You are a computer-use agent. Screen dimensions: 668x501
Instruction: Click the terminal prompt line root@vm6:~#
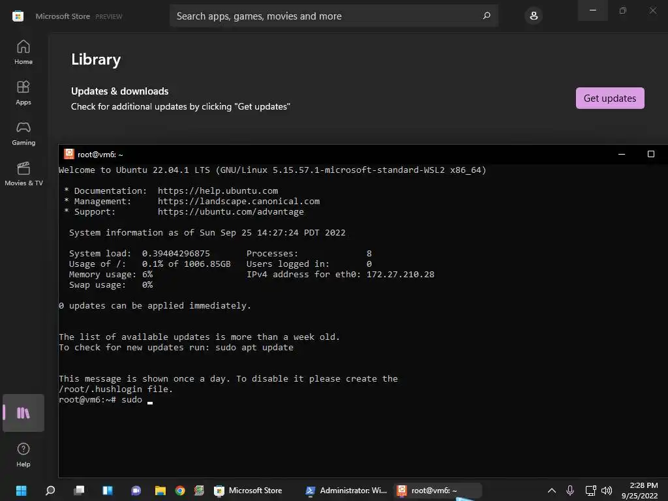pos(87,400)
